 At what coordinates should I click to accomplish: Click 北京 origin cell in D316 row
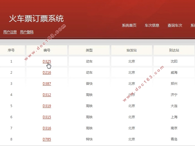(132, 128)
